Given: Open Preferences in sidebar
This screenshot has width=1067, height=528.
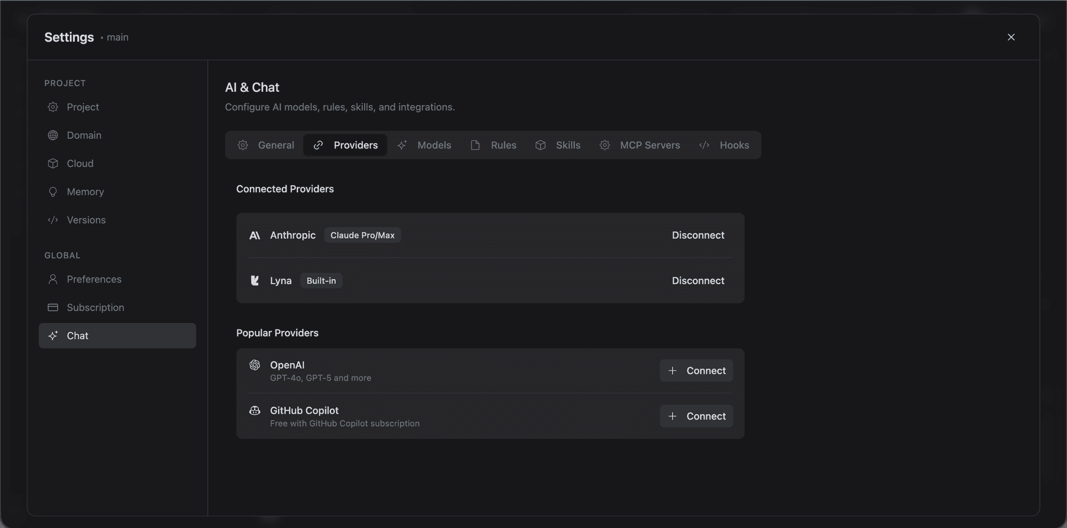Looking at the screenshot, I should pyautogui.click(x=117, y=279).
